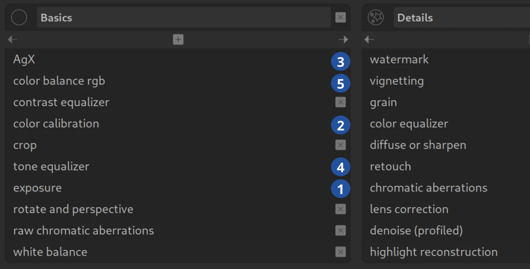Image resolution: width=530 pixels, height=269 pixels.
Task: Click the Details group stars icon
Action: tap(376, 18)
